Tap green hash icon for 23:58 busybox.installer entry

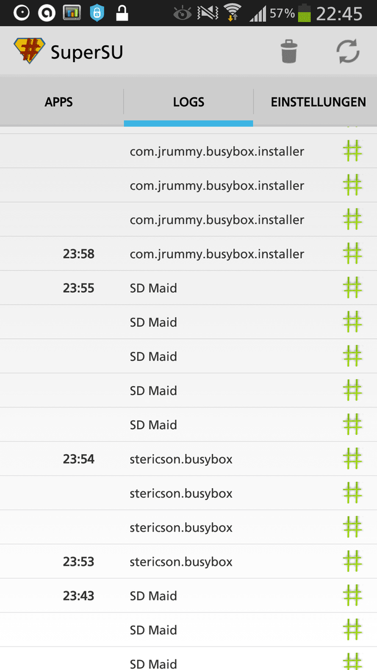[x=352, y=253]
